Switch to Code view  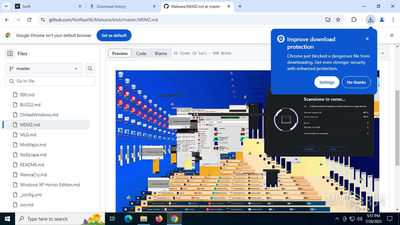click(141, 53)
